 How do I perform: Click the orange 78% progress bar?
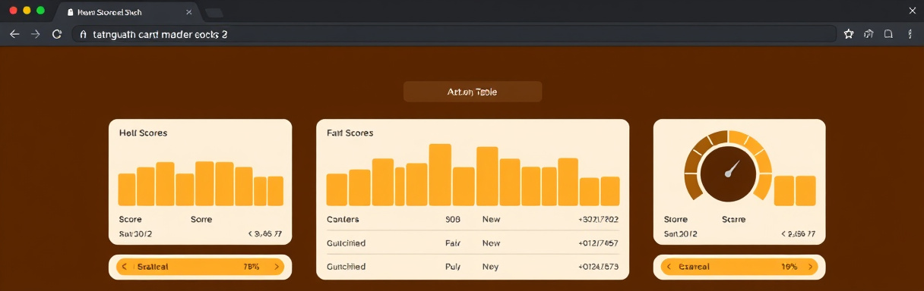tap(201, 267)
